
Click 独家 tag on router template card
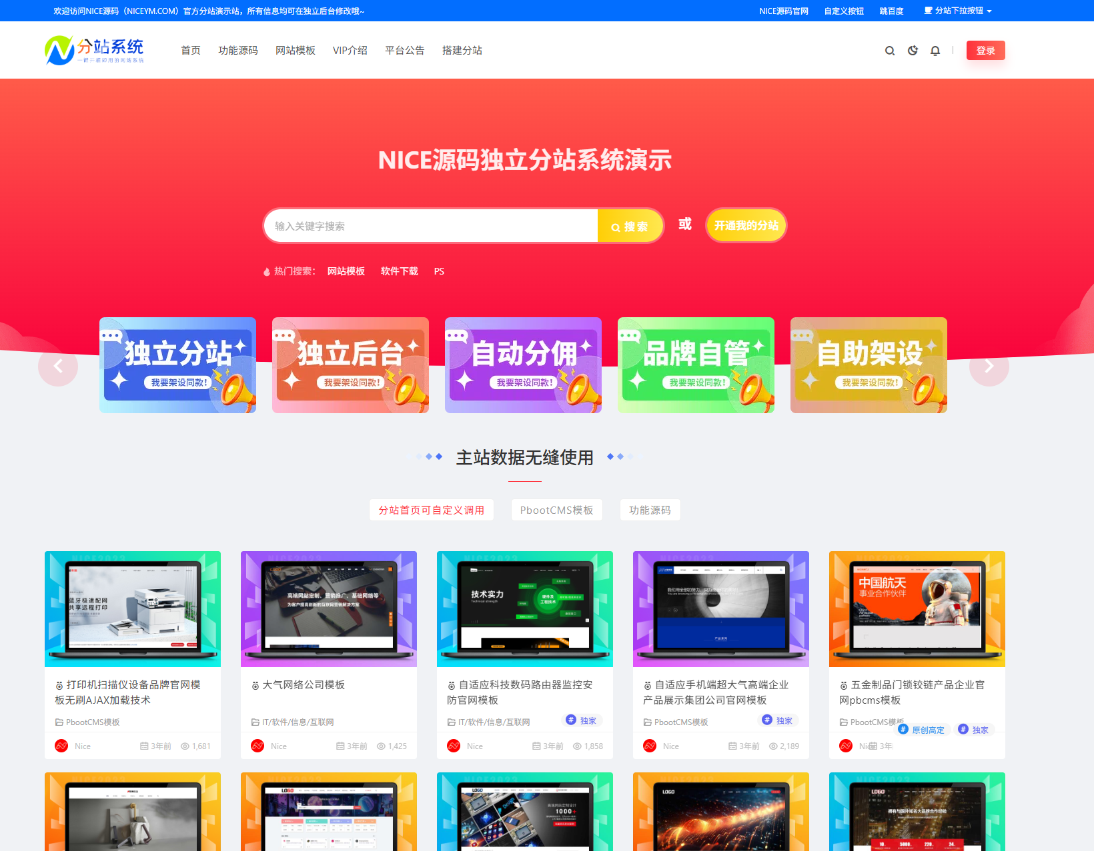tap(582, 720)
